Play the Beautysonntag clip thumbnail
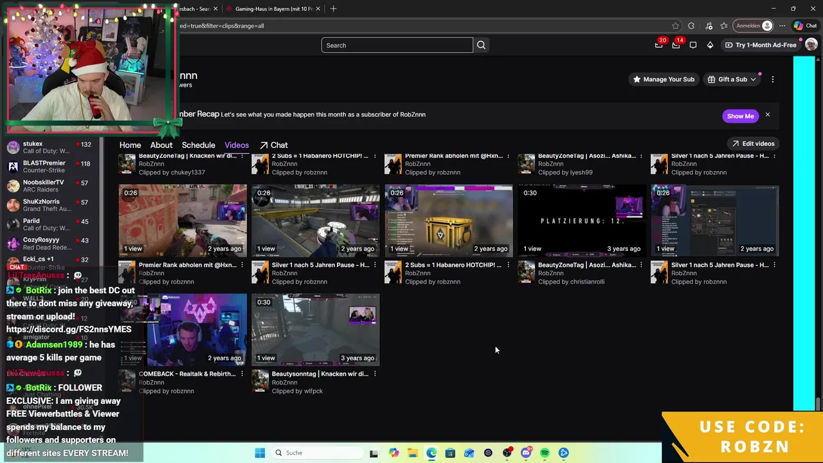This screenshot has height=463, width=823. tap(316, 329)
